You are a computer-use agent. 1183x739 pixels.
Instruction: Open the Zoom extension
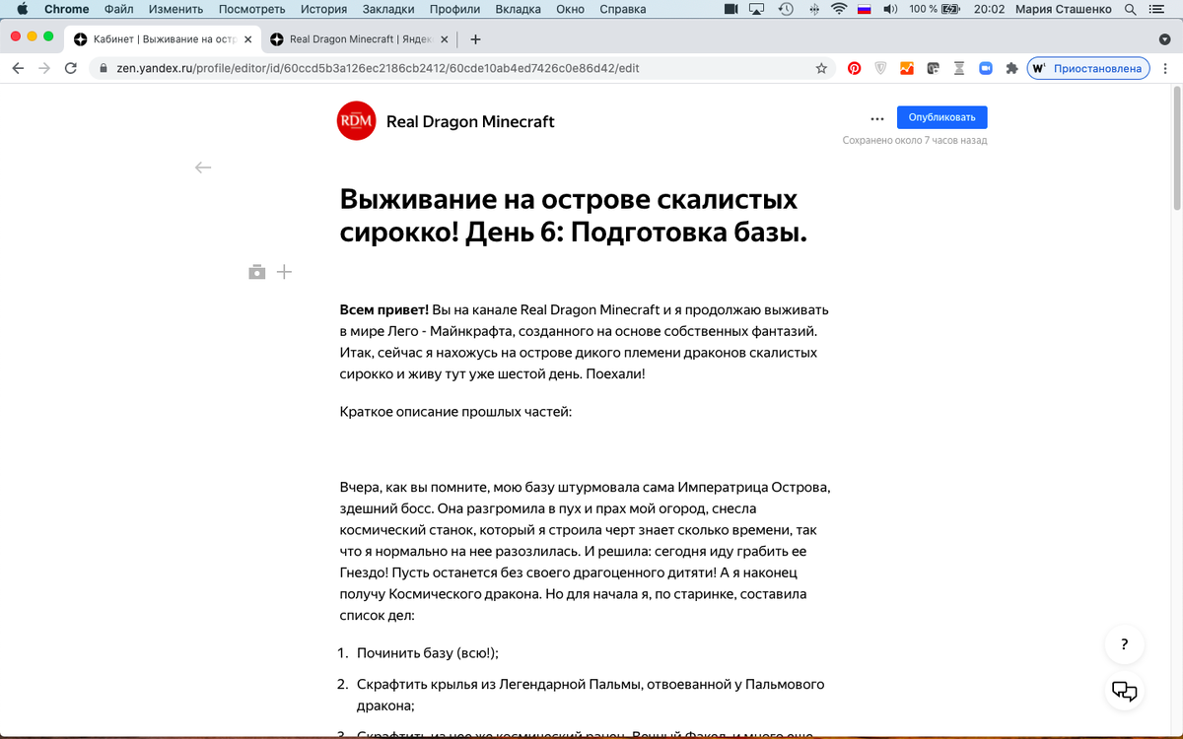[984, 69]
